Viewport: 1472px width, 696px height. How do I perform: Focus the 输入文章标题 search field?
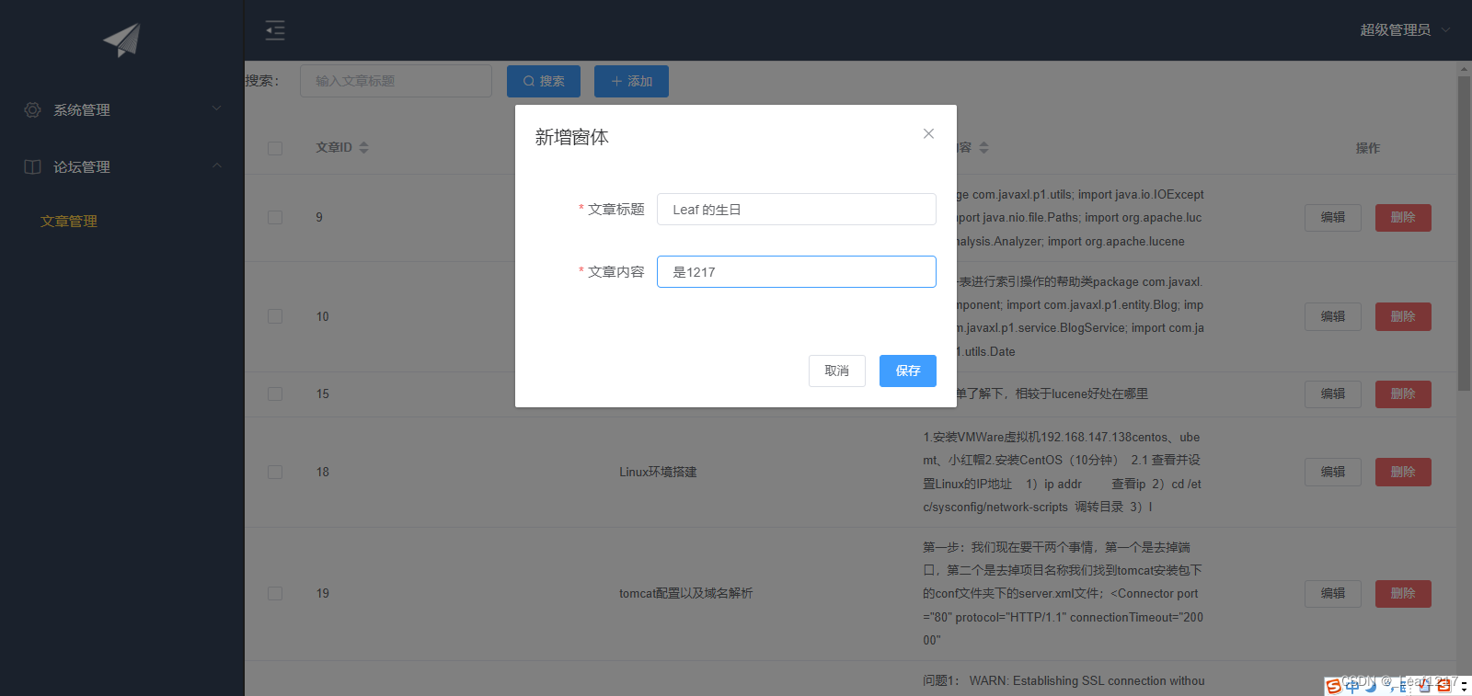(396, 81)
